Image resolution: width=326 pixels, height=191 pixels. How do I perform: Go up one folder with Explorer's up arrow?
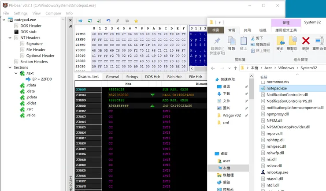click(x=236, y=68)
